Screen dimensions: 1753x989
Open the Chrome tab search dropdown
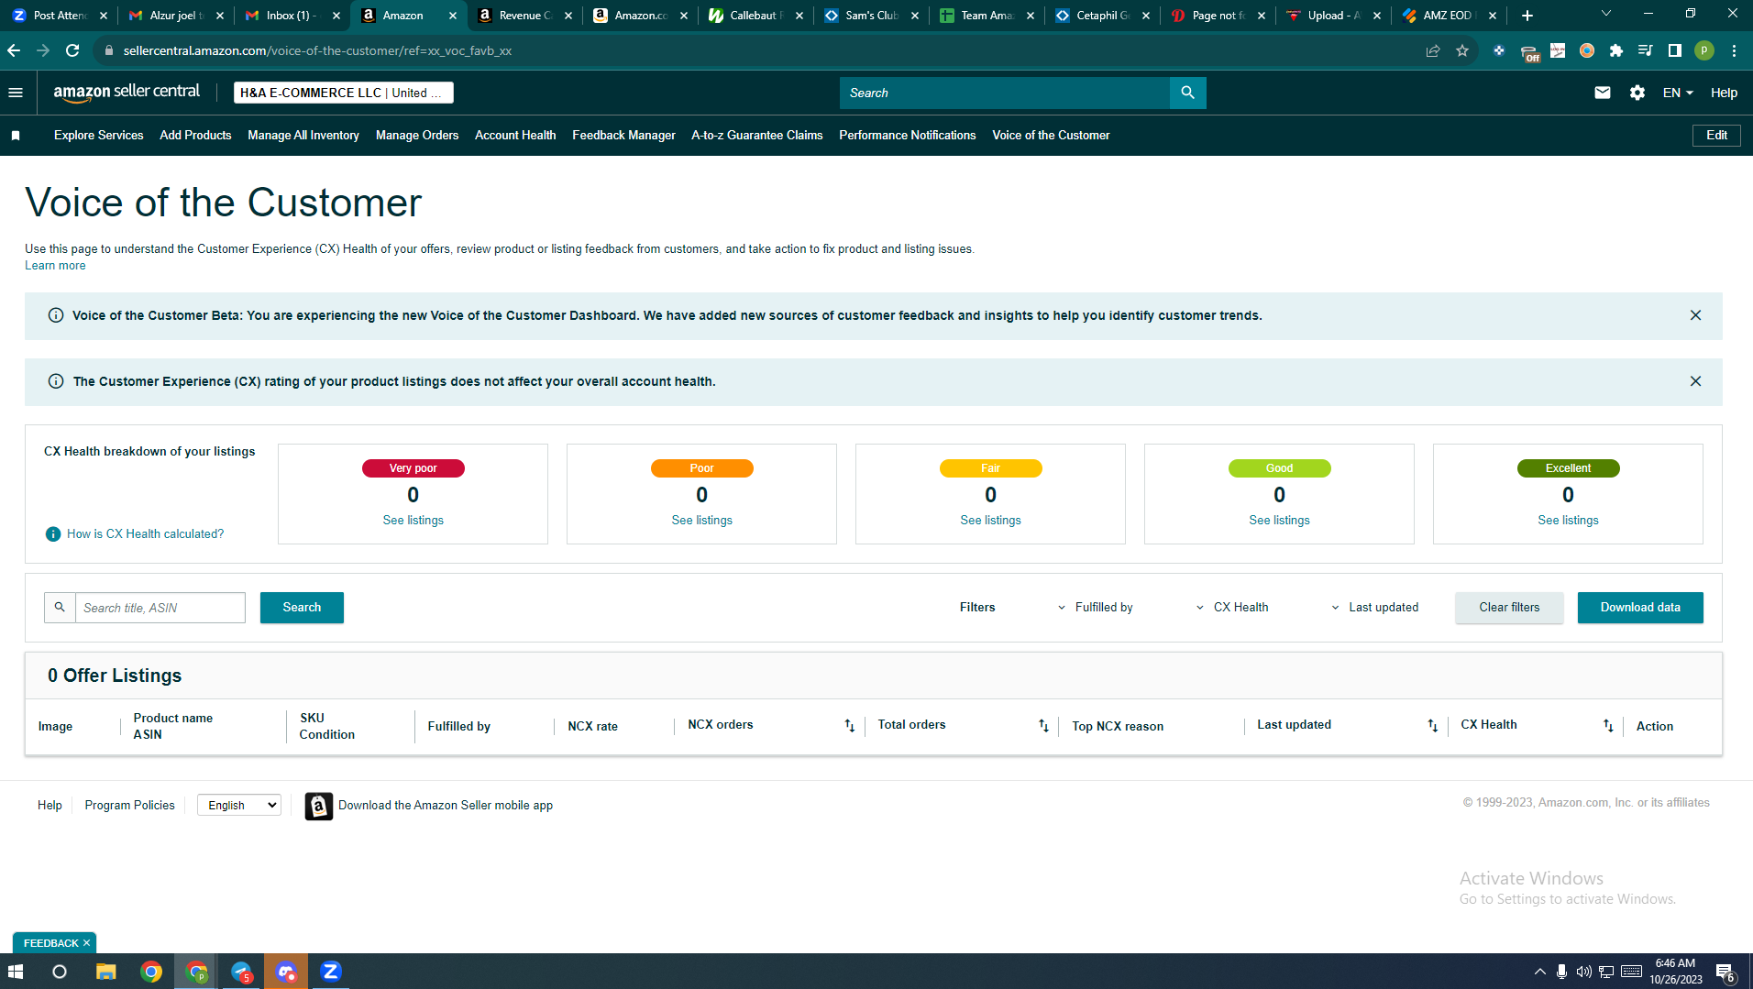click(x=1605, y=14)
